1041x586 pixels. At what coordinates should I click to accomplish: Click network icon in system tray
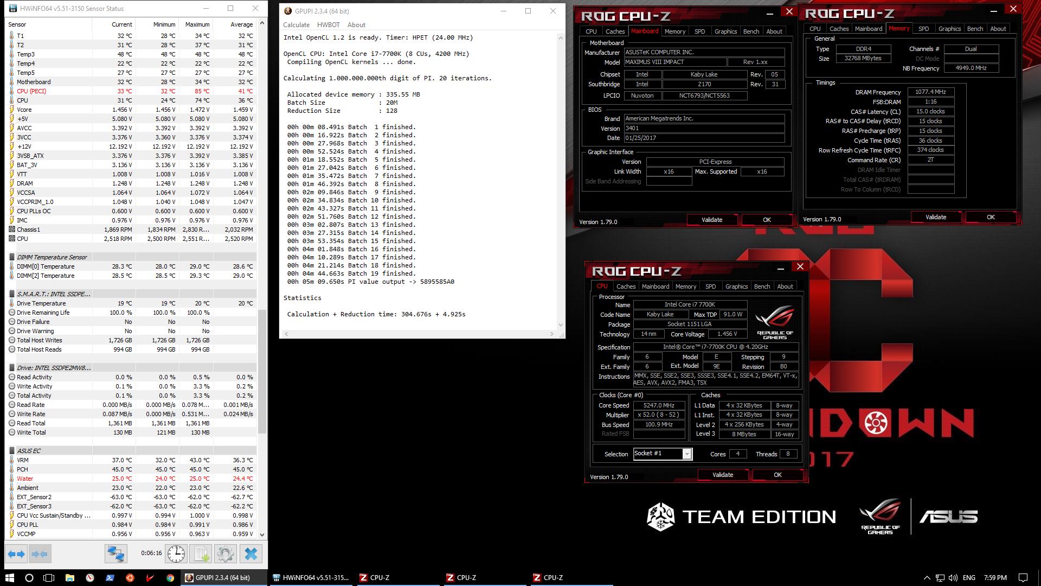[x=940, y=578]
